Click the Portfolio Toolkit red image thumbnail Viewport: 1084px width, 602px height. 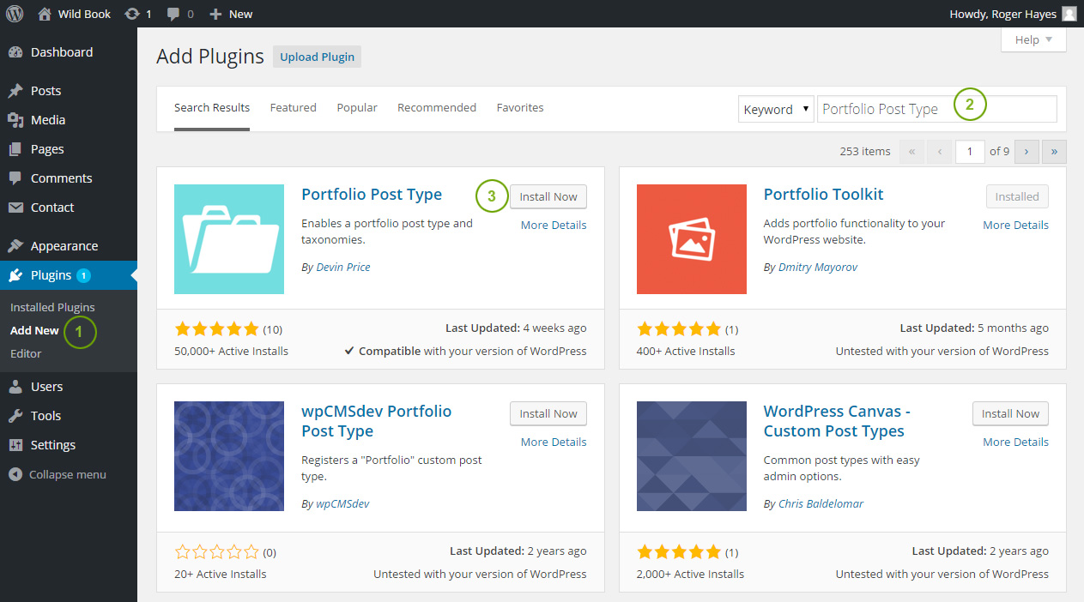[x=692, y=239]
